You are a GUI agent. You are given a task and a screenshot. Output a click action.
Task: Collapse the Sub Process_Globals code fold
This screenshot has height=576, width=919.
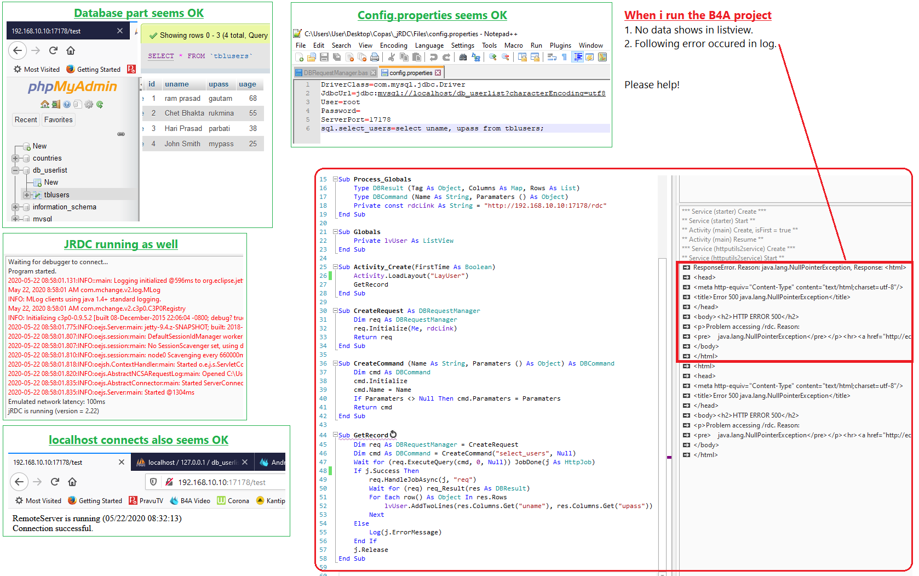335,179
